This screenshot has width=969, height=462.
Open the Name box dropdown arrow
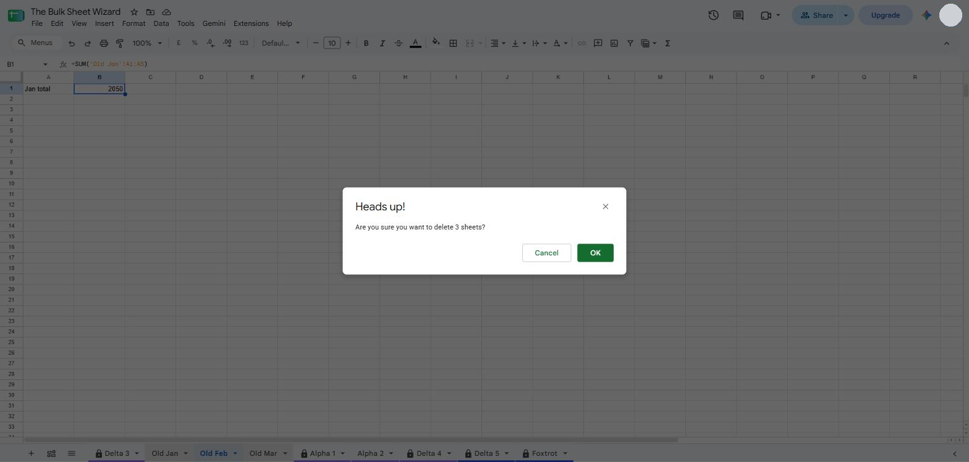pyautogui.click(x=45, y=64)
